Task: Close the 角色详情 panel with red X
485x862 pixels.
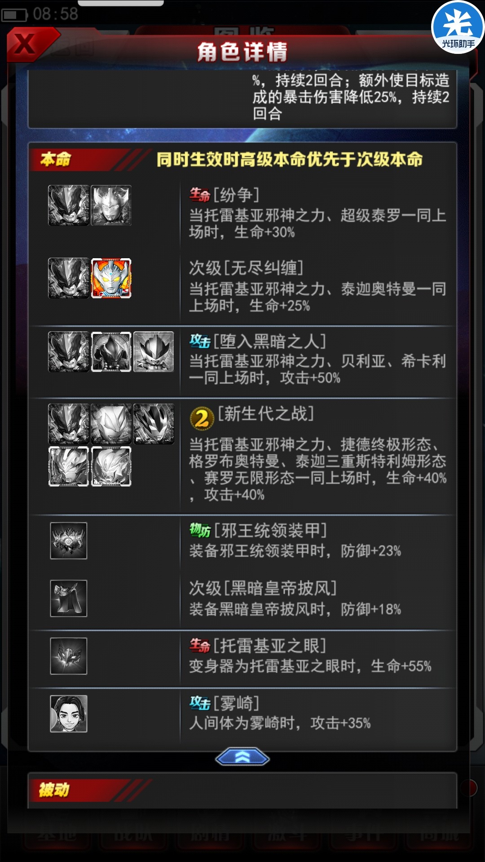Action: [x=26, y=44]
